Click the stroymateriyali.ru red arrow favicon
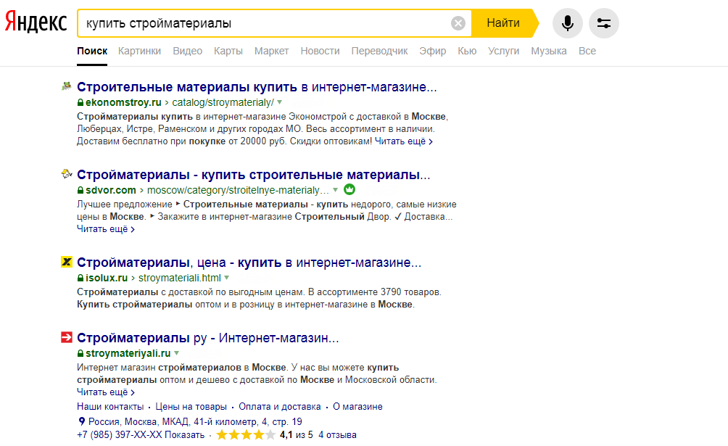Screen dimensions: 728x446 click(x=67, y=337)
